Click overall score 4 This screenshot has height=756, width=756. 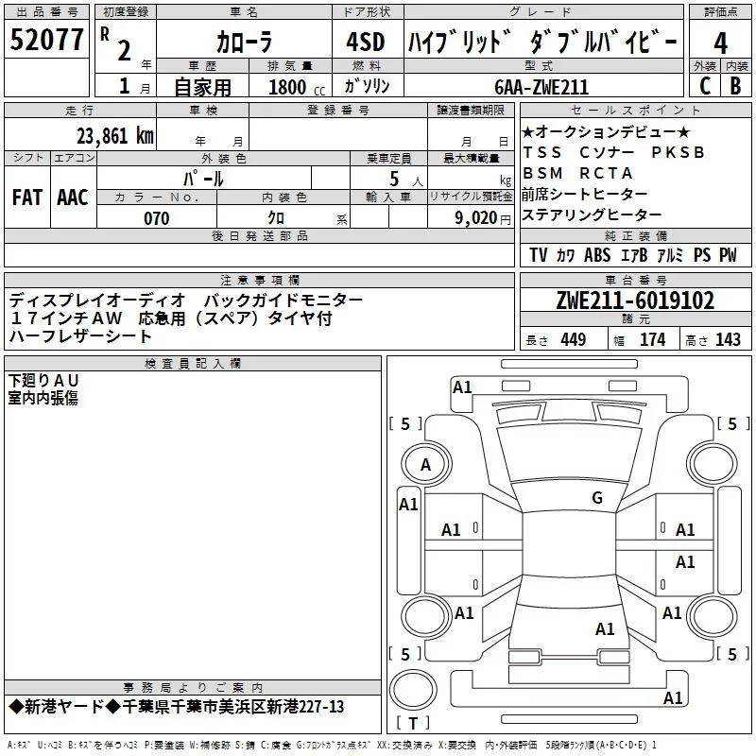point(720,43)
